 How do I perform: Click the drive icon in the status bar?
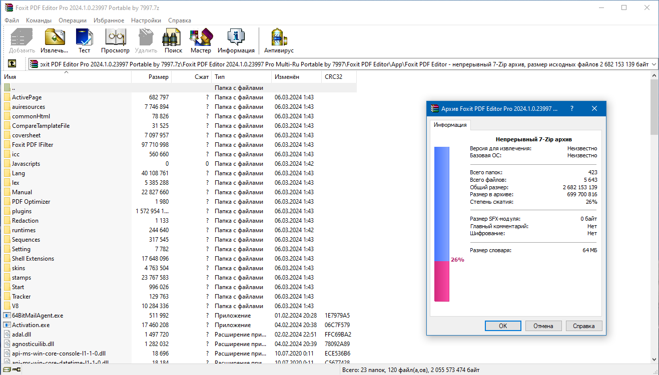(x=6, y=370)
